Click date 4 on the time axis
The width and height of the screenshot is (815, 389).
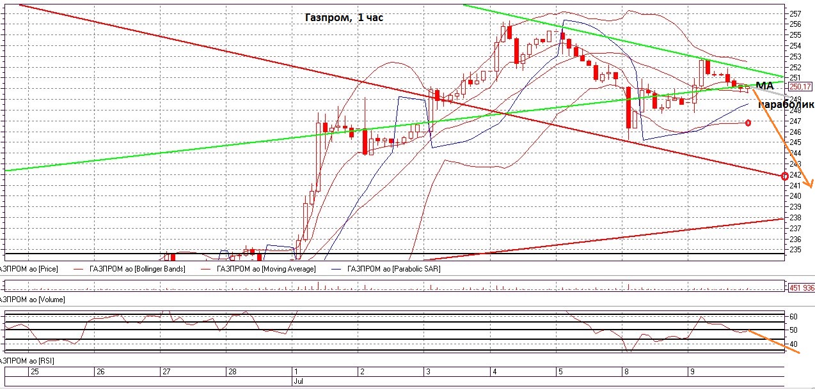coord(496,371)
